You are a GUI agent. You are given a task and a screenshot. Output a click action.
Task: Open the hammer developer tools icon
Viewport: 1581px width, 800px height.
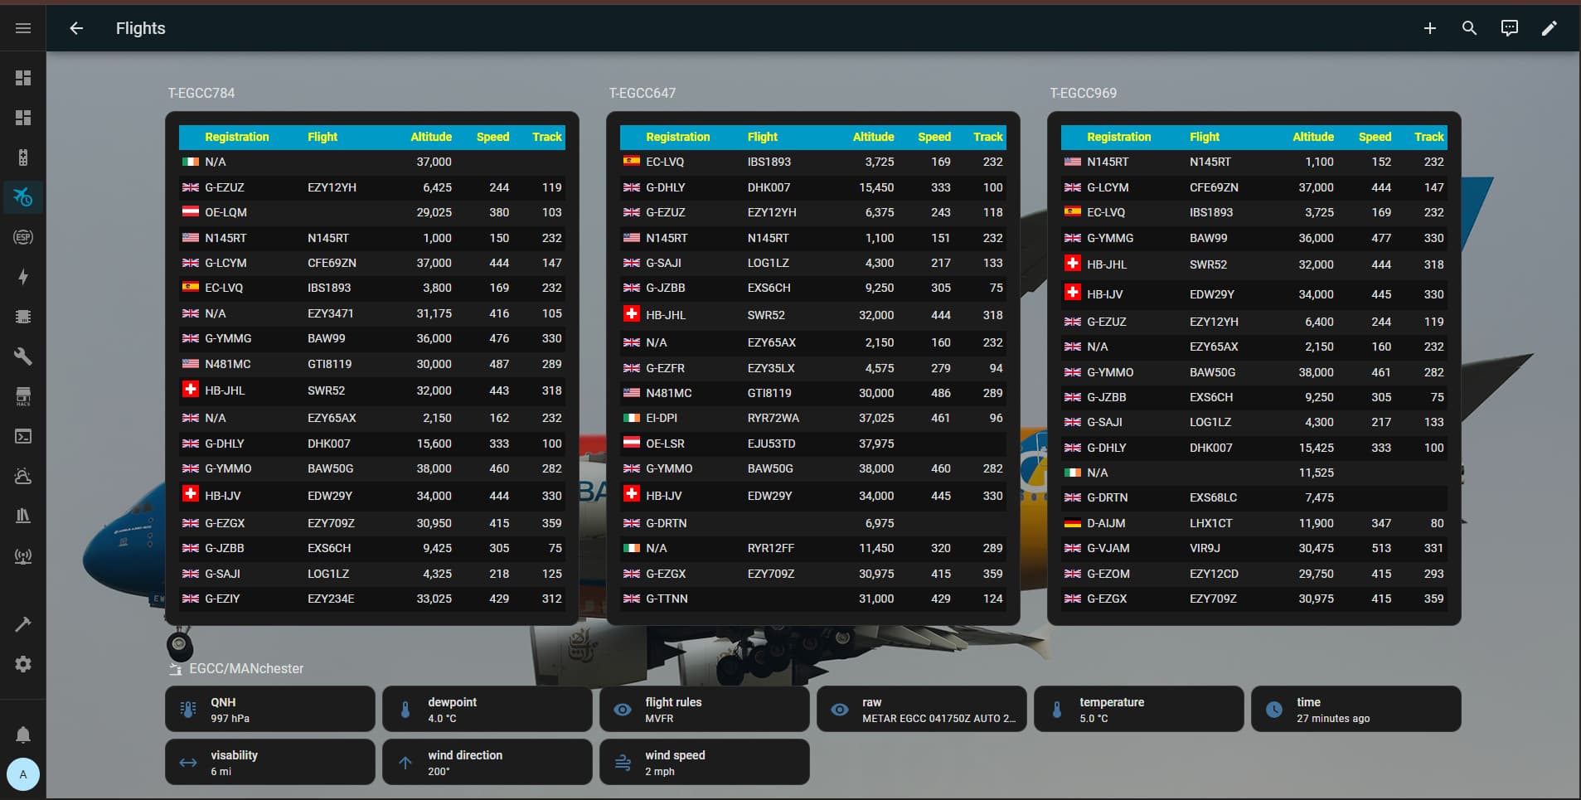[x=23, y=624]
